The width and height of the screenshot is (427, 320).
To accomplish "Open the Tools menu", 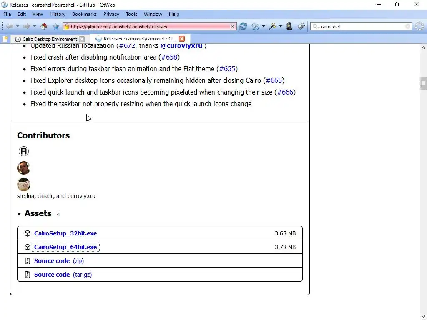I will [x=131, y=14].
